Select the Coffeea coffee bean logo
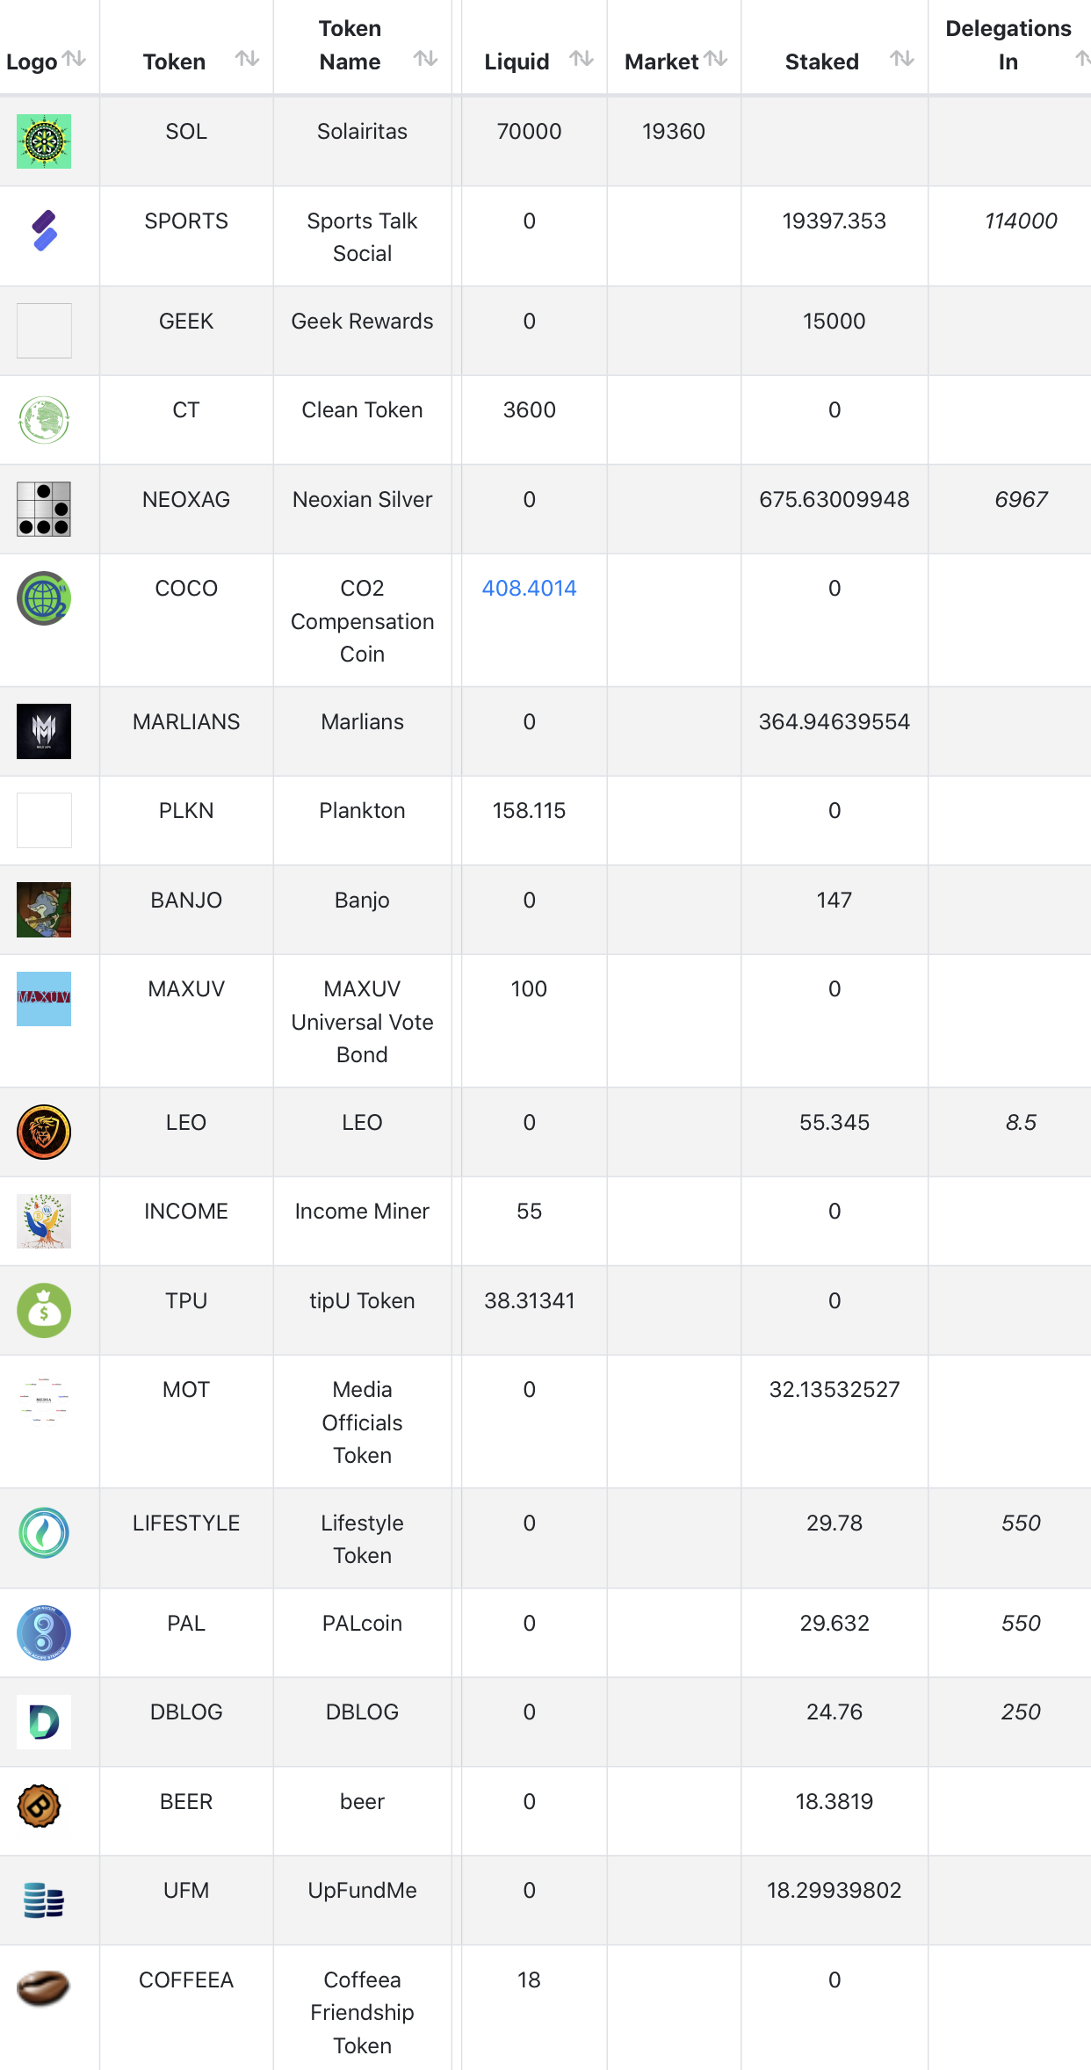 tap(44, 1987)
